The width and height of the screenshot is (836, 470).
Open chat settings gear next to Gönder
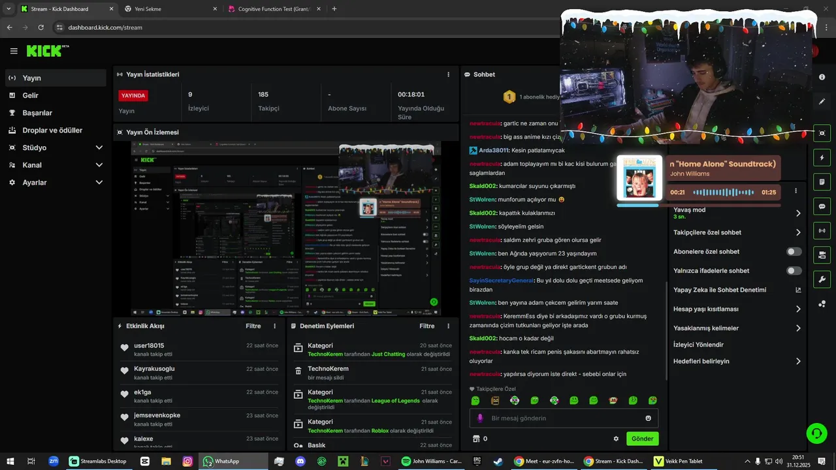pyautogui.click(x=615, y=439)
